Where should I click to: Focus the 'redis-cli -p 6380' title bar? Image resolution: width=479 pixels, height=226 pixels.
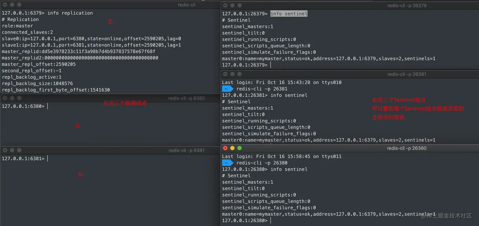point(110,98)
